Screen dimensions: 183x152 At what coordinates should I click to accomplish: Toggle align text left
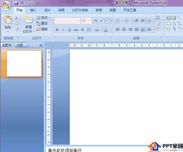pyautogui.click(x=118, y=29)
